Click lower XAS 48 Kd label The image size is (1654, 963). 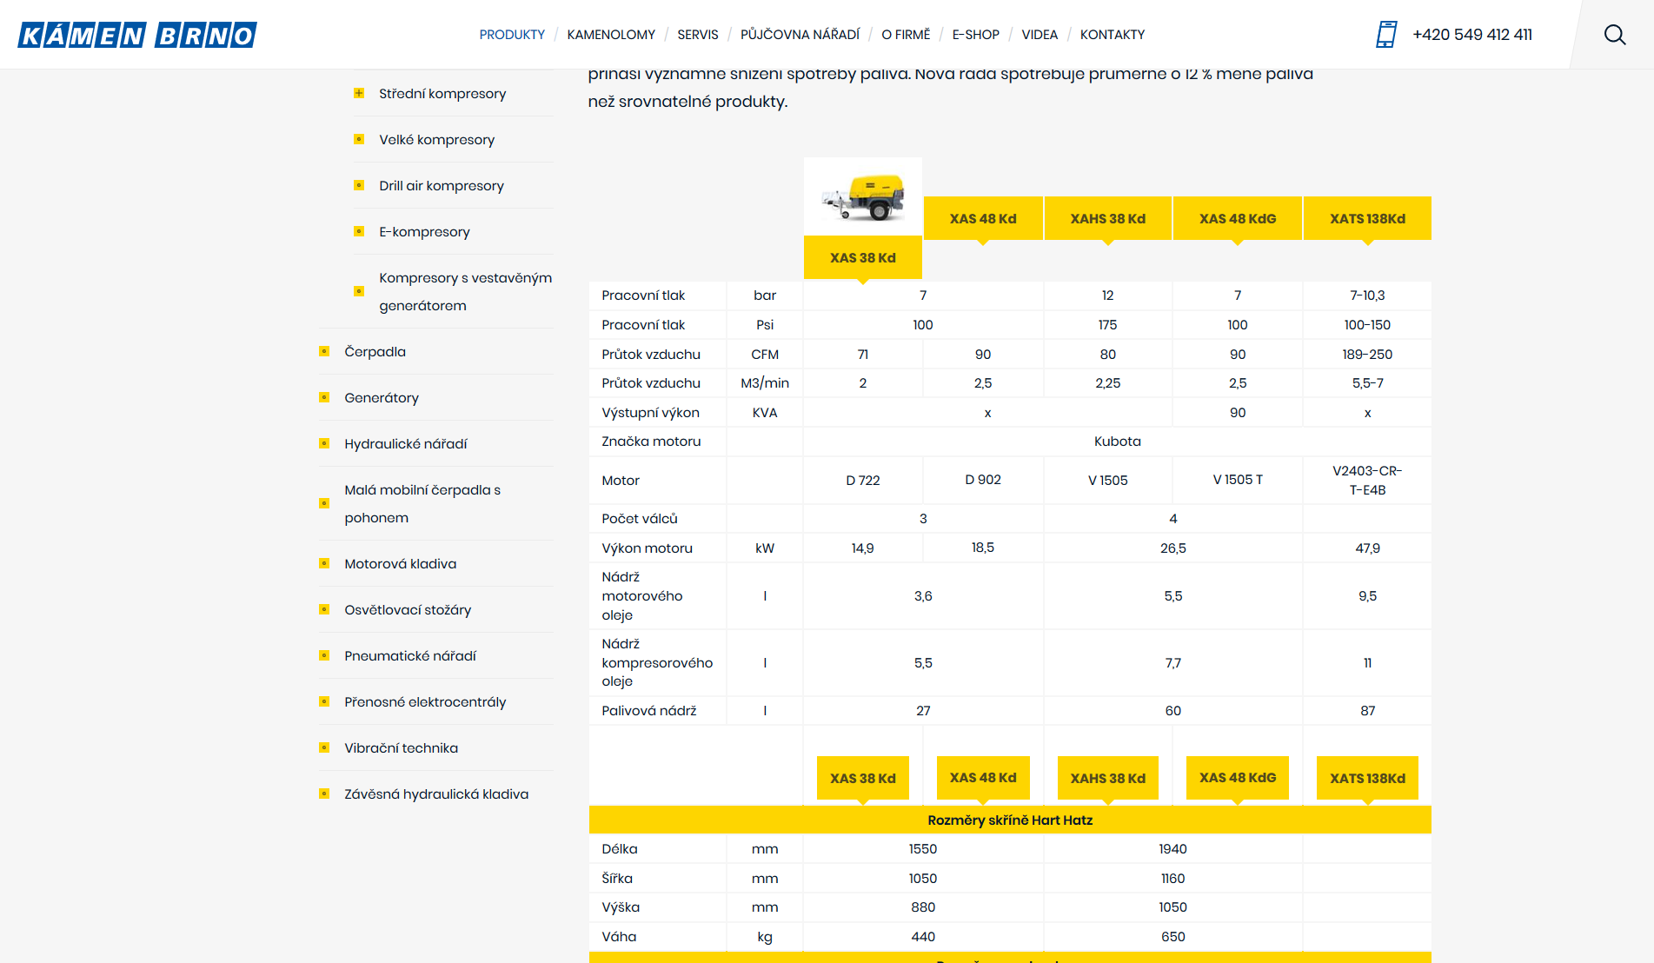coord(983,778)
